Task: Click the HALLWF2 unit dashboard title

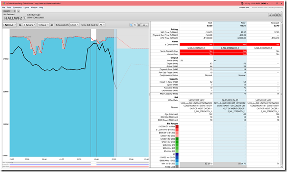Action: [x=13, y=18]
